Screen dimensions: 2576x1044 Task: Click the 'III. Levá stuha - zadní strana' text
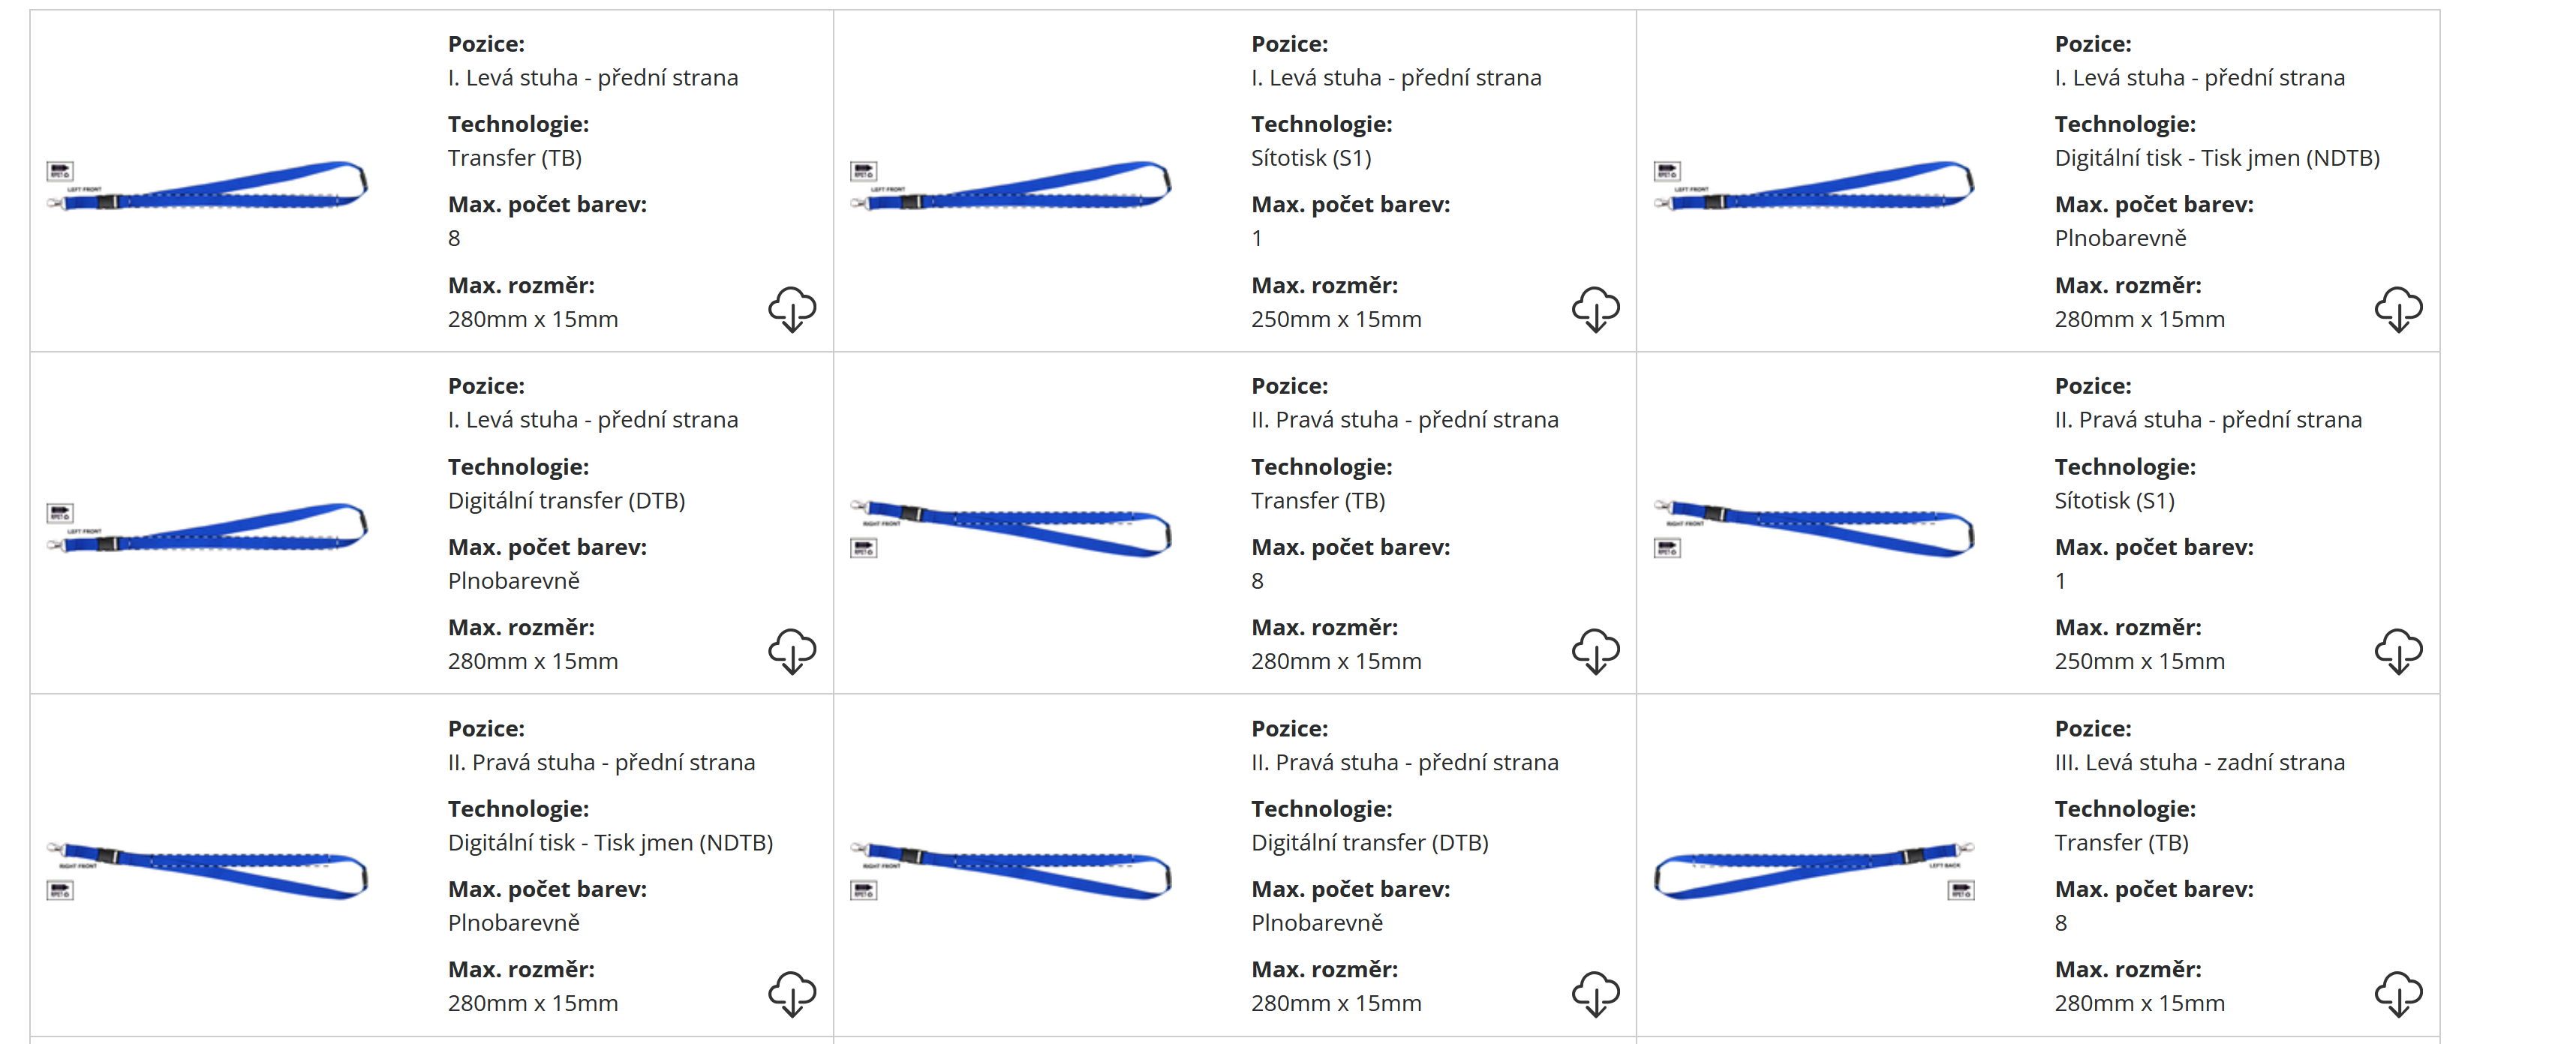[2199, 762]
